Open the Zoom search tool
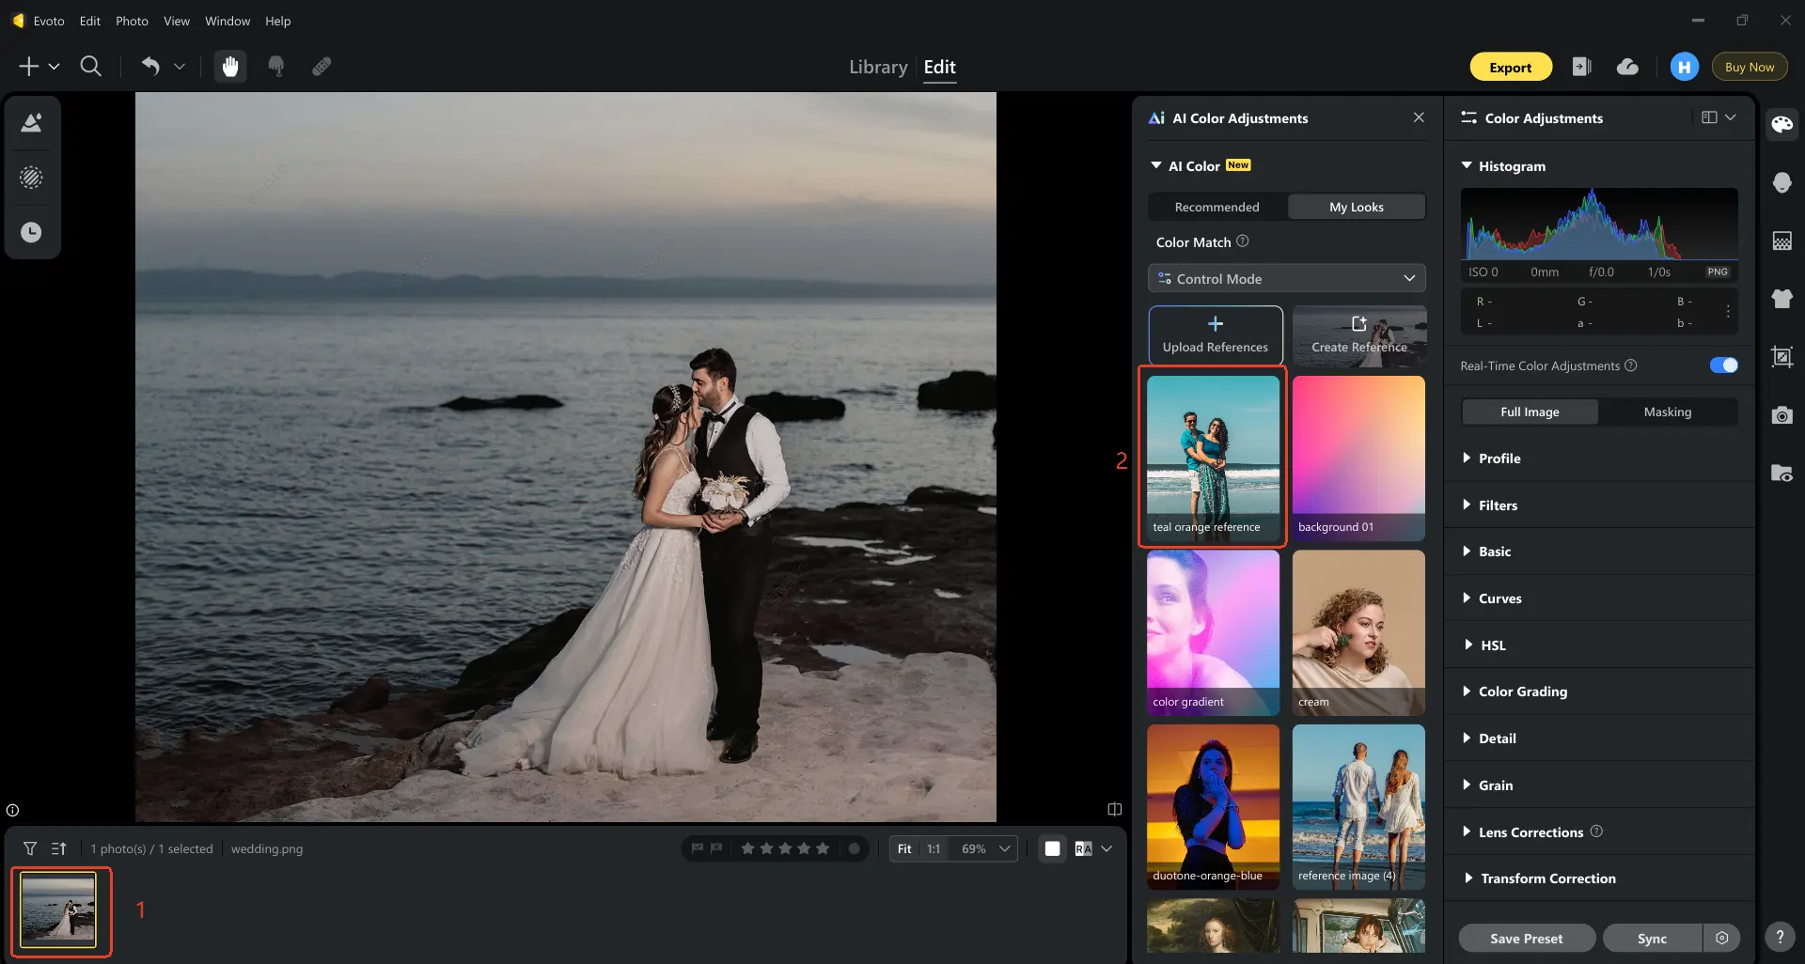Image resolution: width=1805 pixels, height=964 pixels. pyautogui.click(x=91, y=66)
